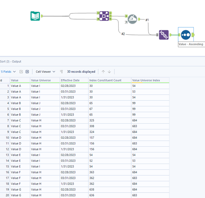Click the down arrow record navigation

109,72
